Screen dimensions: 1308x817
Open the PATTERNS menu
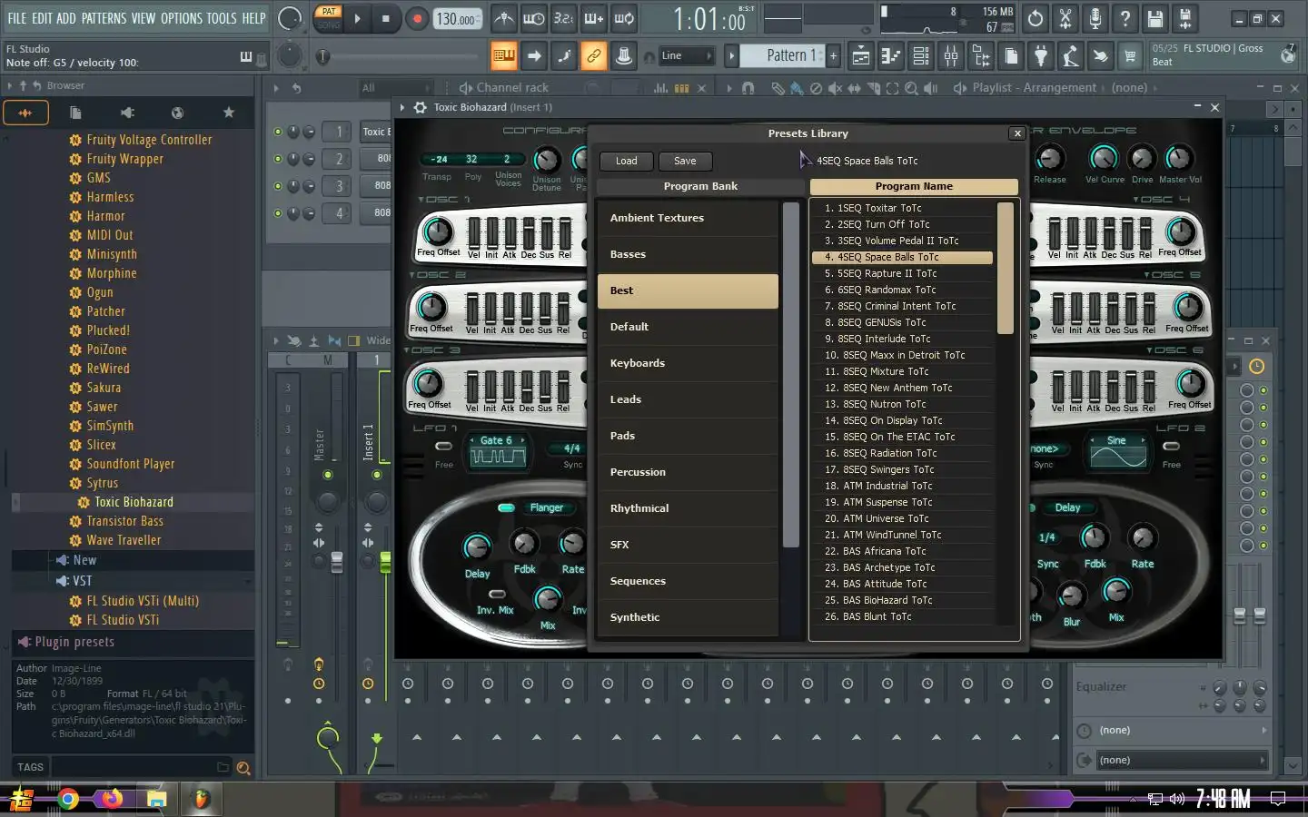point(103,18)
